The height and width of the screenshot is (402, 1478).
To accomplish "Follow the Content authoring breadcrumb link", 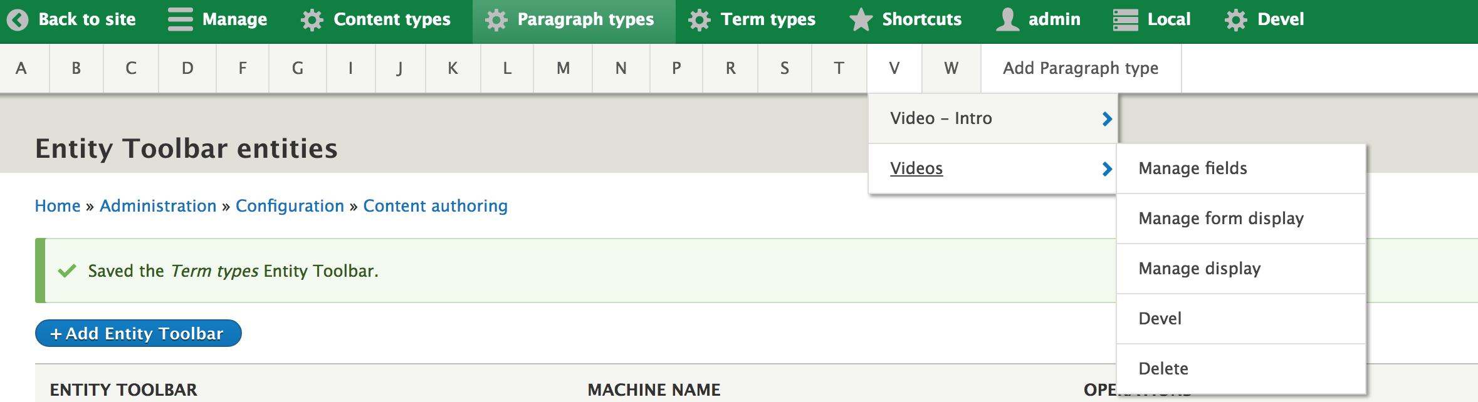I will click(436, 206).
